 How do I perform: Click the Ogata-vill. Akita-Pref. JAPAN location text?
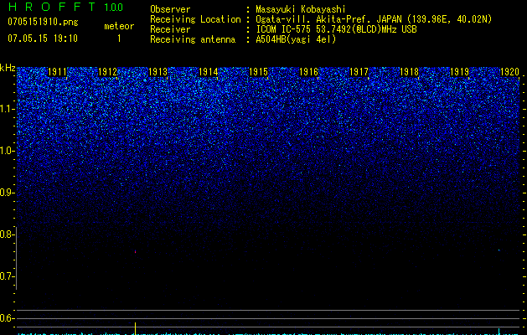pos(374,19)
